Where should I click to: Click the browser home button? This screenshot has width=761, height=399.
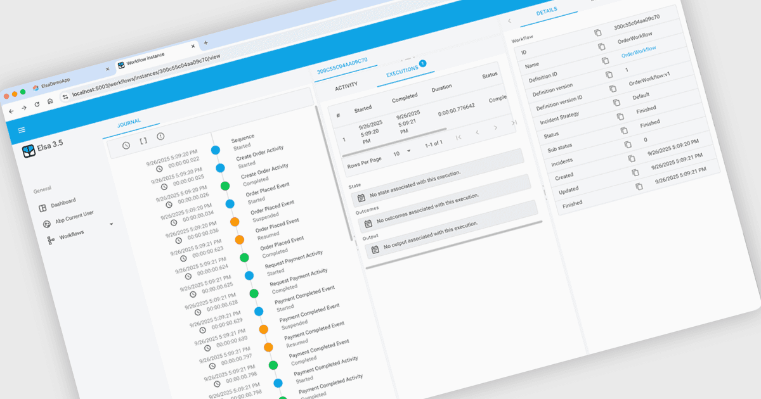pyautogui.click(x=50, y=101)
